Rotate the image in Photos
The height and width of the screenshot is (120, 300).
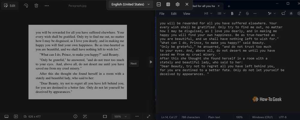coord(26,6)
